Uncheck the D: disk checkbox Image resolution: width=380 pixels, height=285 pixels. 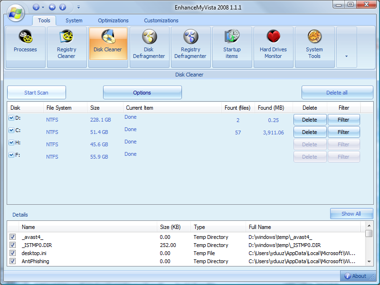coord(11,118)
